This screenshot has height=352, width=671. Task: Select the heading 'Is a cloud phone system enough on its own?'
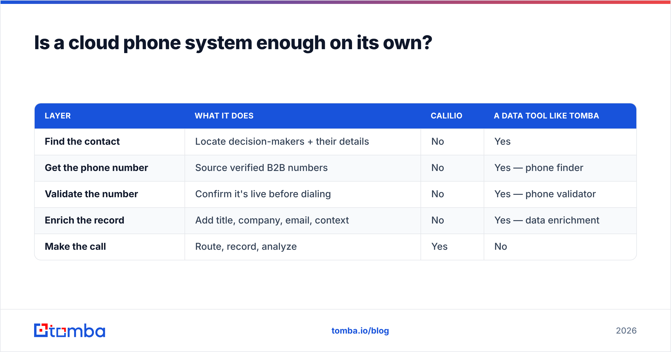click(233, 43)
